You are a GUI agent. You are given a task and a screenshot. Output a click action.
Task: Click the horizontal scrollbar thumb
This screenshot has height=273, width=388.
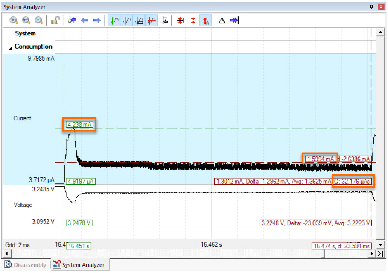pos(323,253)
